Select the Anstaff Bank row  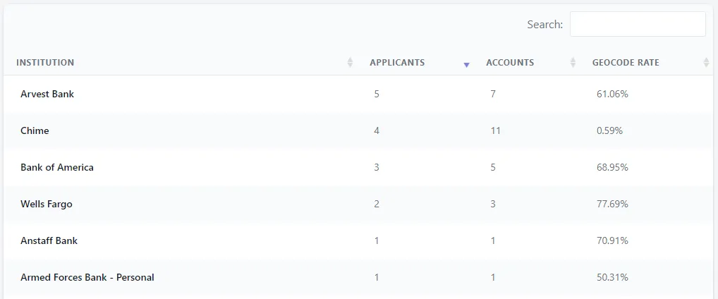tap(49, 240)
